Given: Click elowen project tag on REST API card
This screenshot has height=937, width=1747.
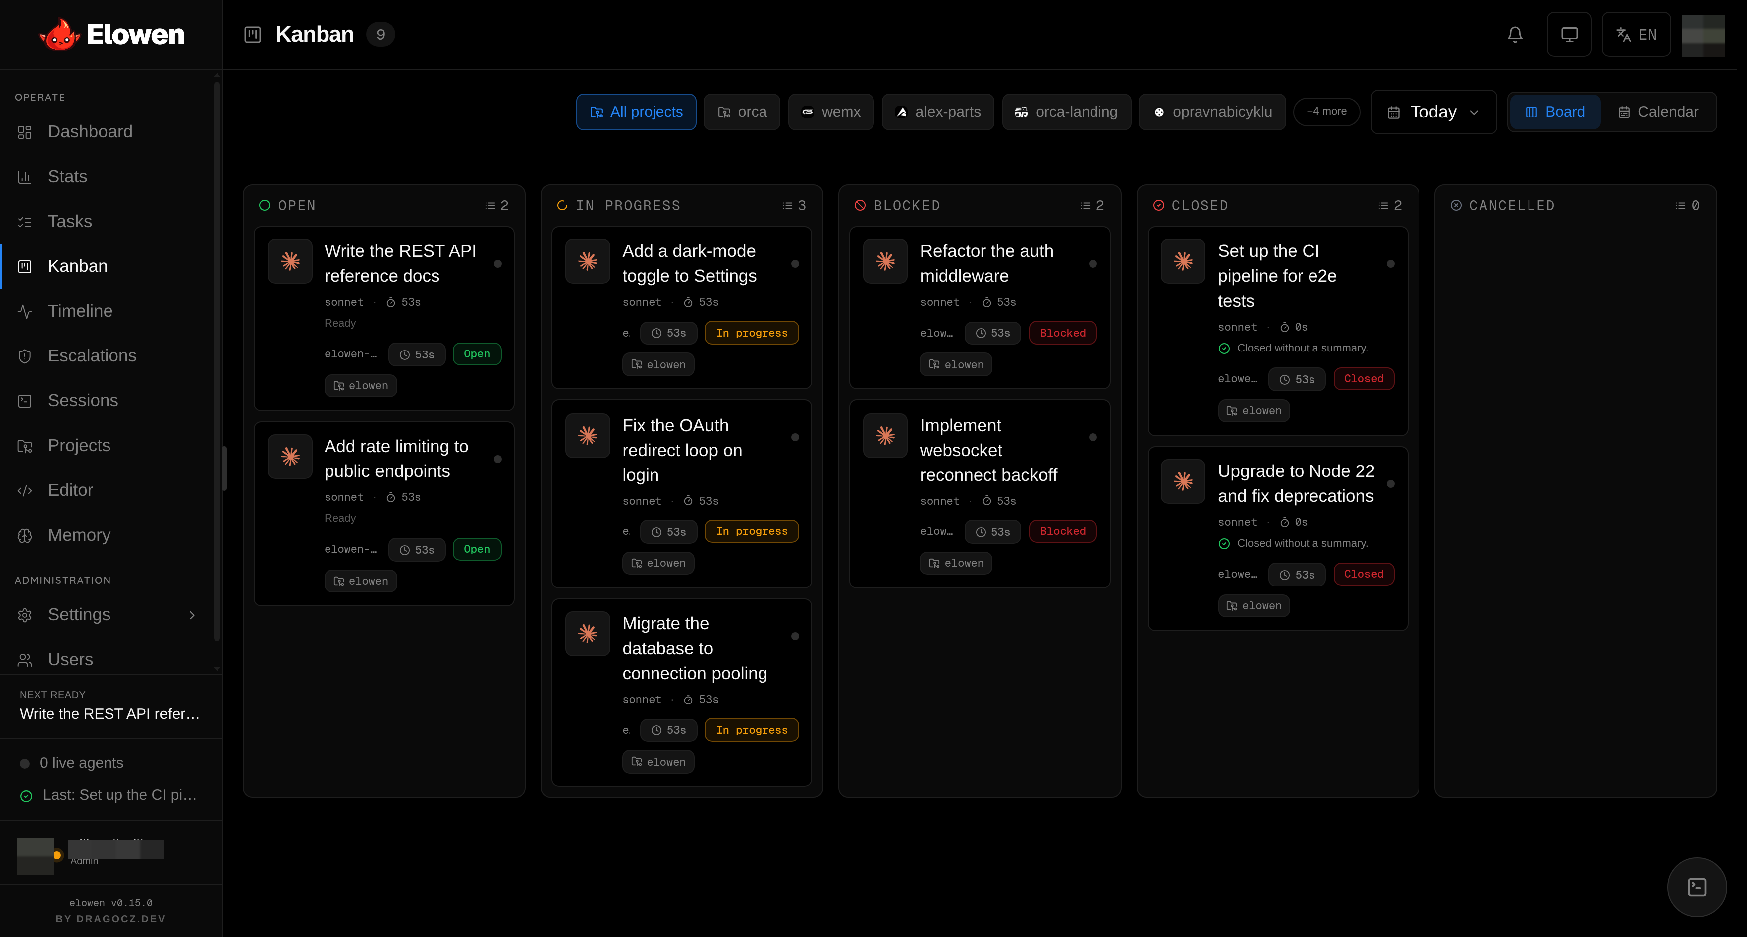Looking at the screenshot, I should (360, 386).
